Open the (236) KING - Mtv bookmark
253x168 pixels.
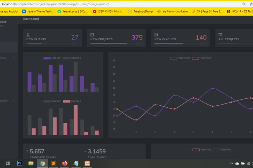108,11
